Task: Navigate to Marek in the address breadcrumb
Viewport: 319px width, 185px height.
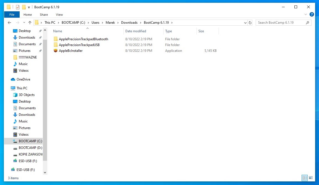Action: coord(110,23)
